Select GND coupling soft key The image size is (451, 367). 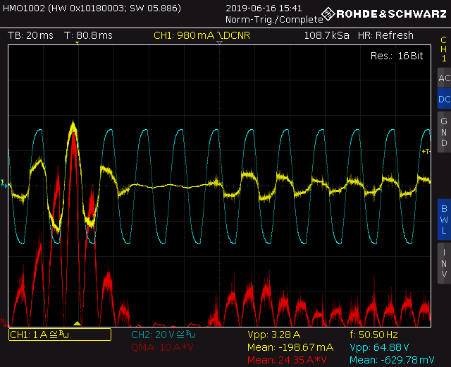click(x=444, y=132)
